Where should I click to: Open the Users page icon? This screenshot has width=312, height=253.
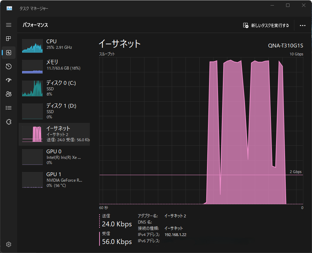[x=9, y=94]
